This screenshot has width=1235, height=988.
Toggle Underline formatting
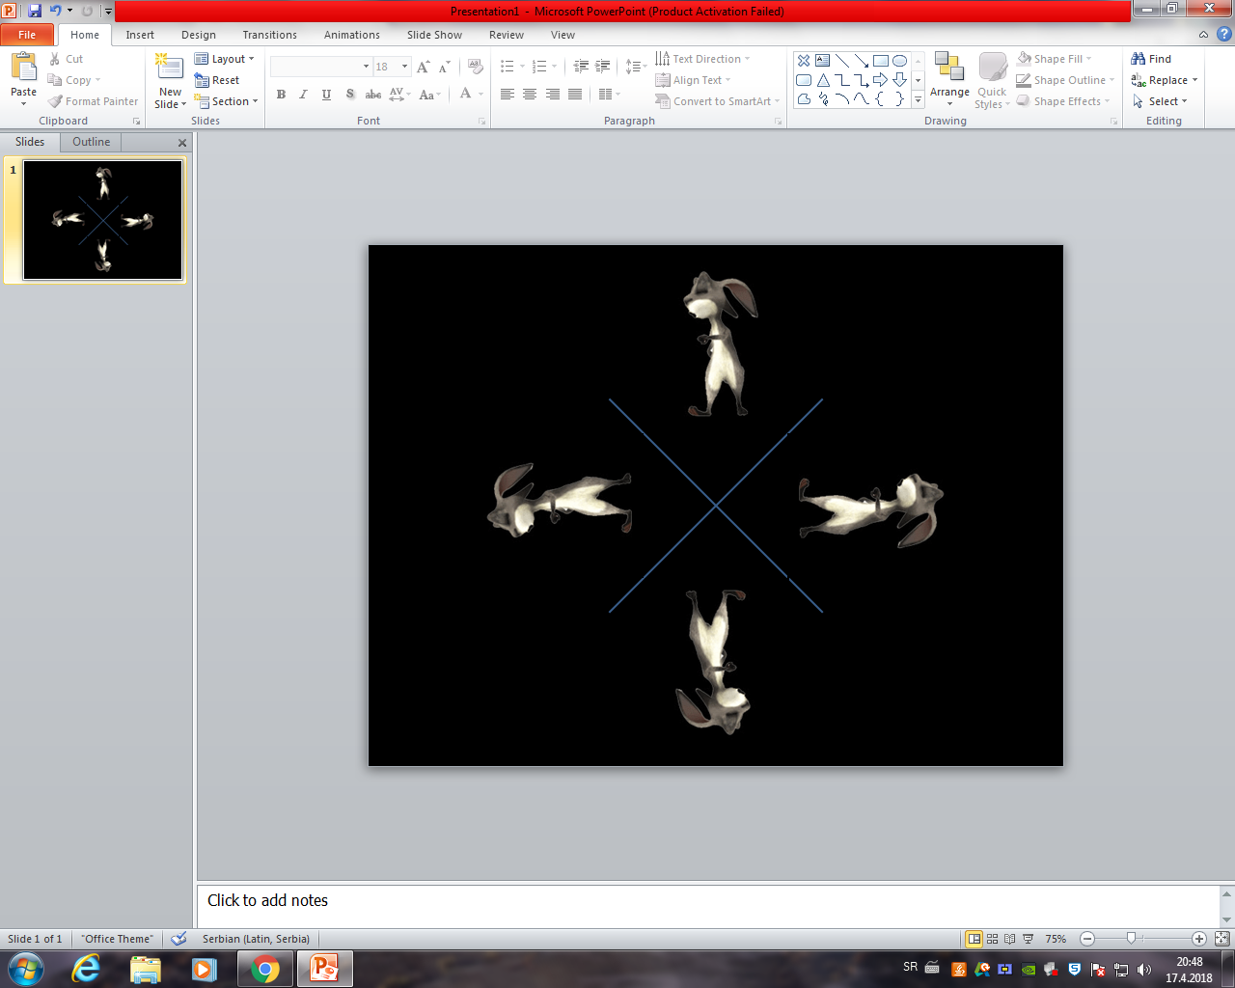coord(326,94)
